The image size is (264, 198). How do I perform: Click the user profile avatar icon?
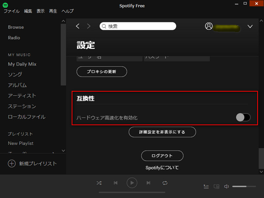click(209, 26)
